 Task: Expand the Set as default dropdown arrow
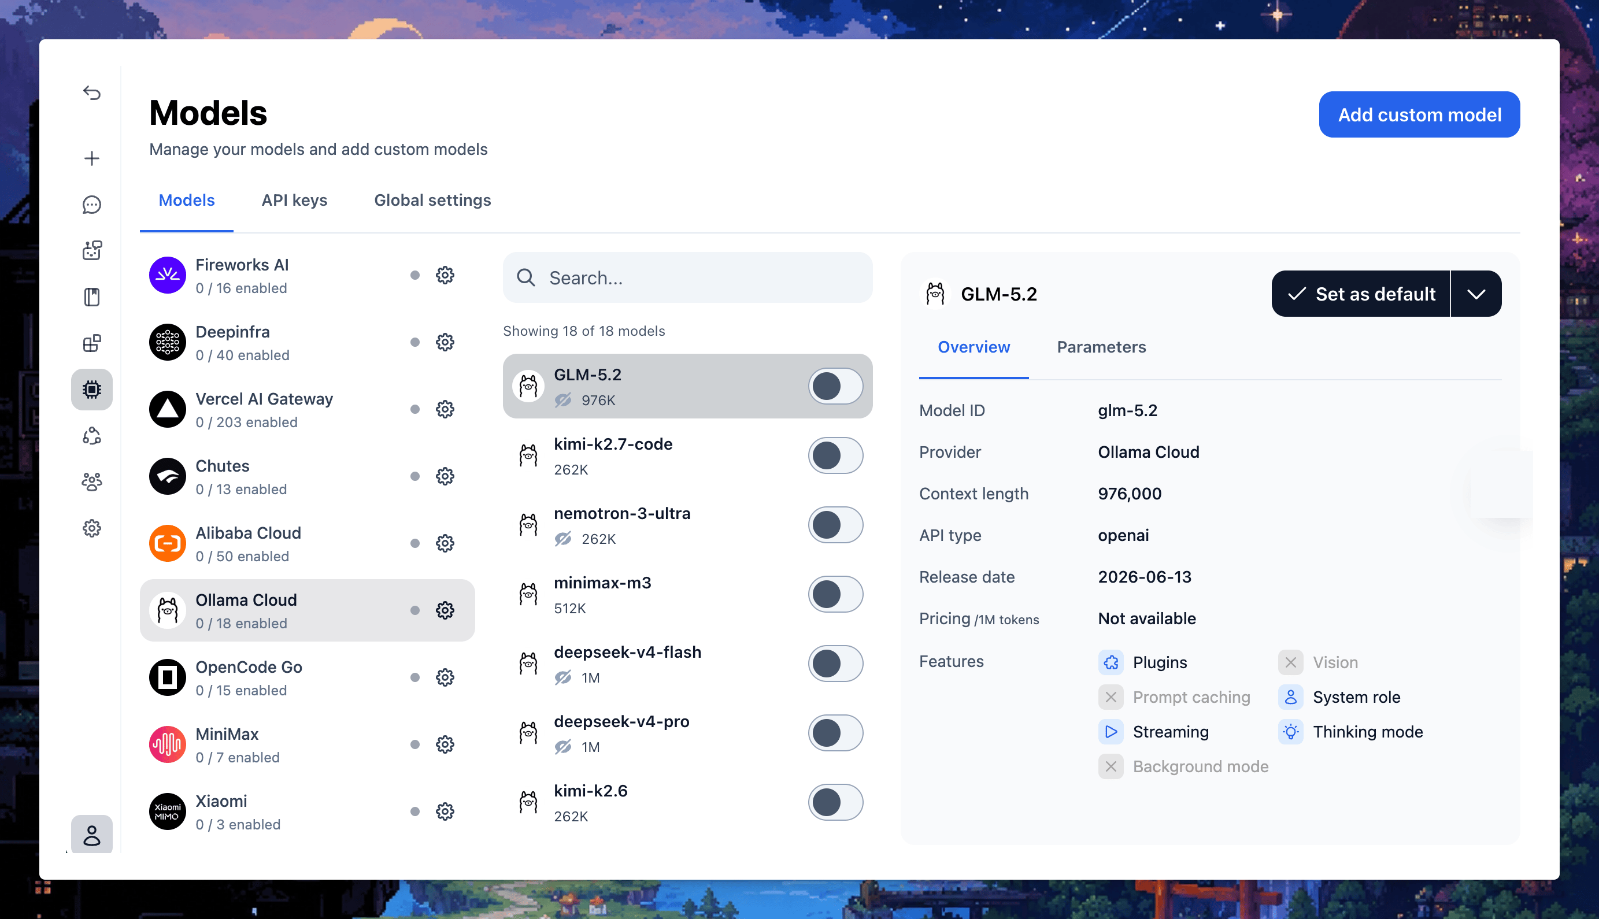(1476, 294)
